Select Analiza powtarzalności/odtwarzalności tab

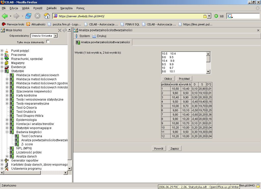103,42
